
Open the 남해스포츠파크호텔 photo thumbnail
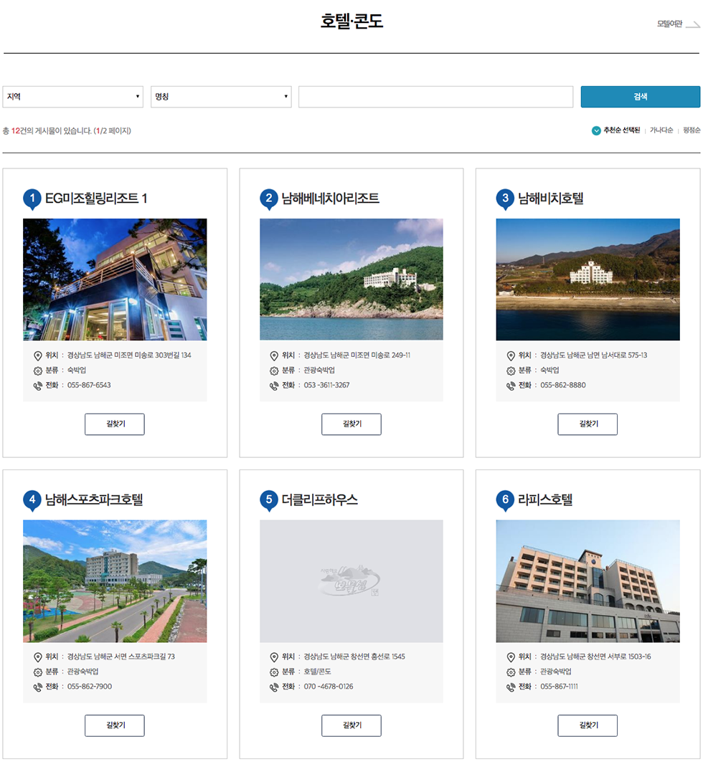click(x=115, y=581)
